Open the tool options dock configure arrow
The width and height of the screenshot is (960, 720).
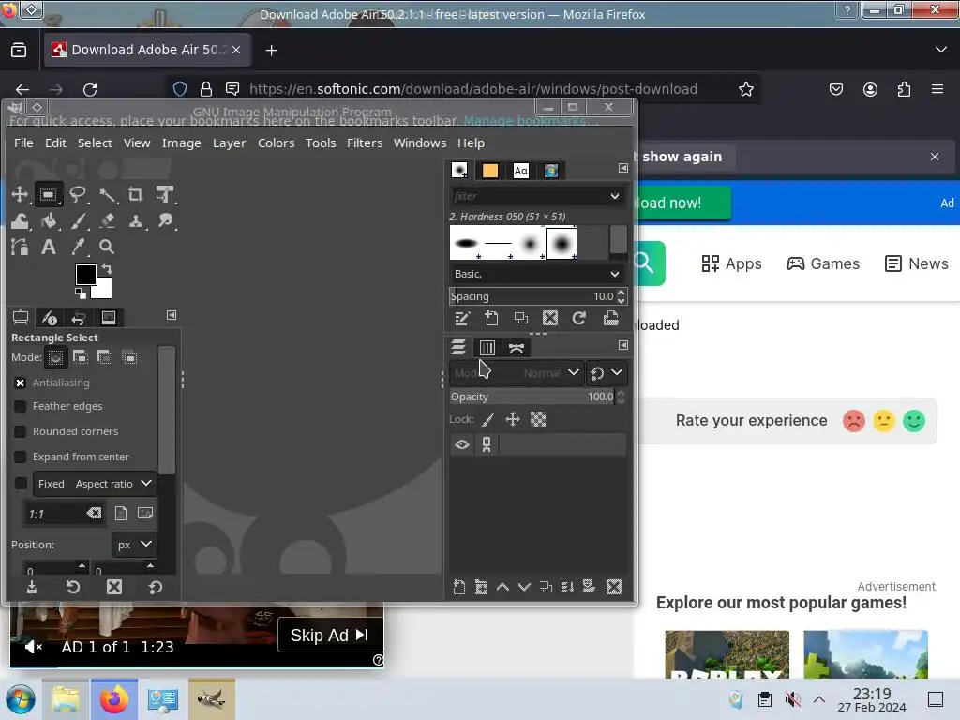tap(172, 315)
